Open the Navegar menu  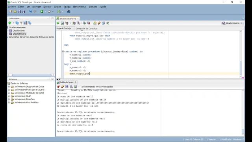(x=37, y=7)
